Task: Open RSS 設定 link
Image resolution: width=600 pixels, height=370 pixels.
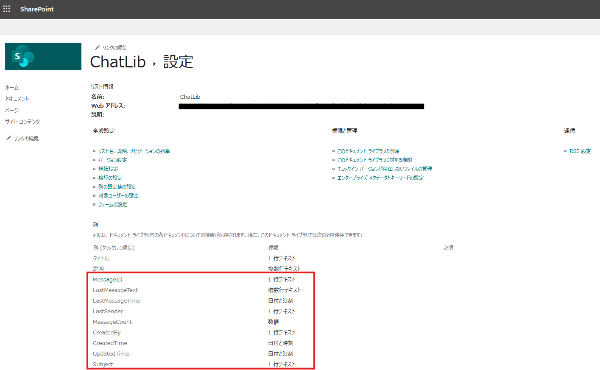Action: (x=580, y=151)
